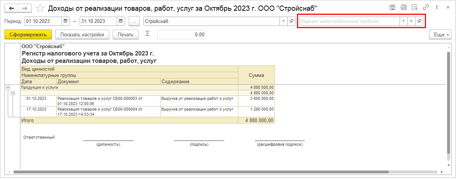
Task: Open the Еще menu
Action: click(x=440, y=35)
